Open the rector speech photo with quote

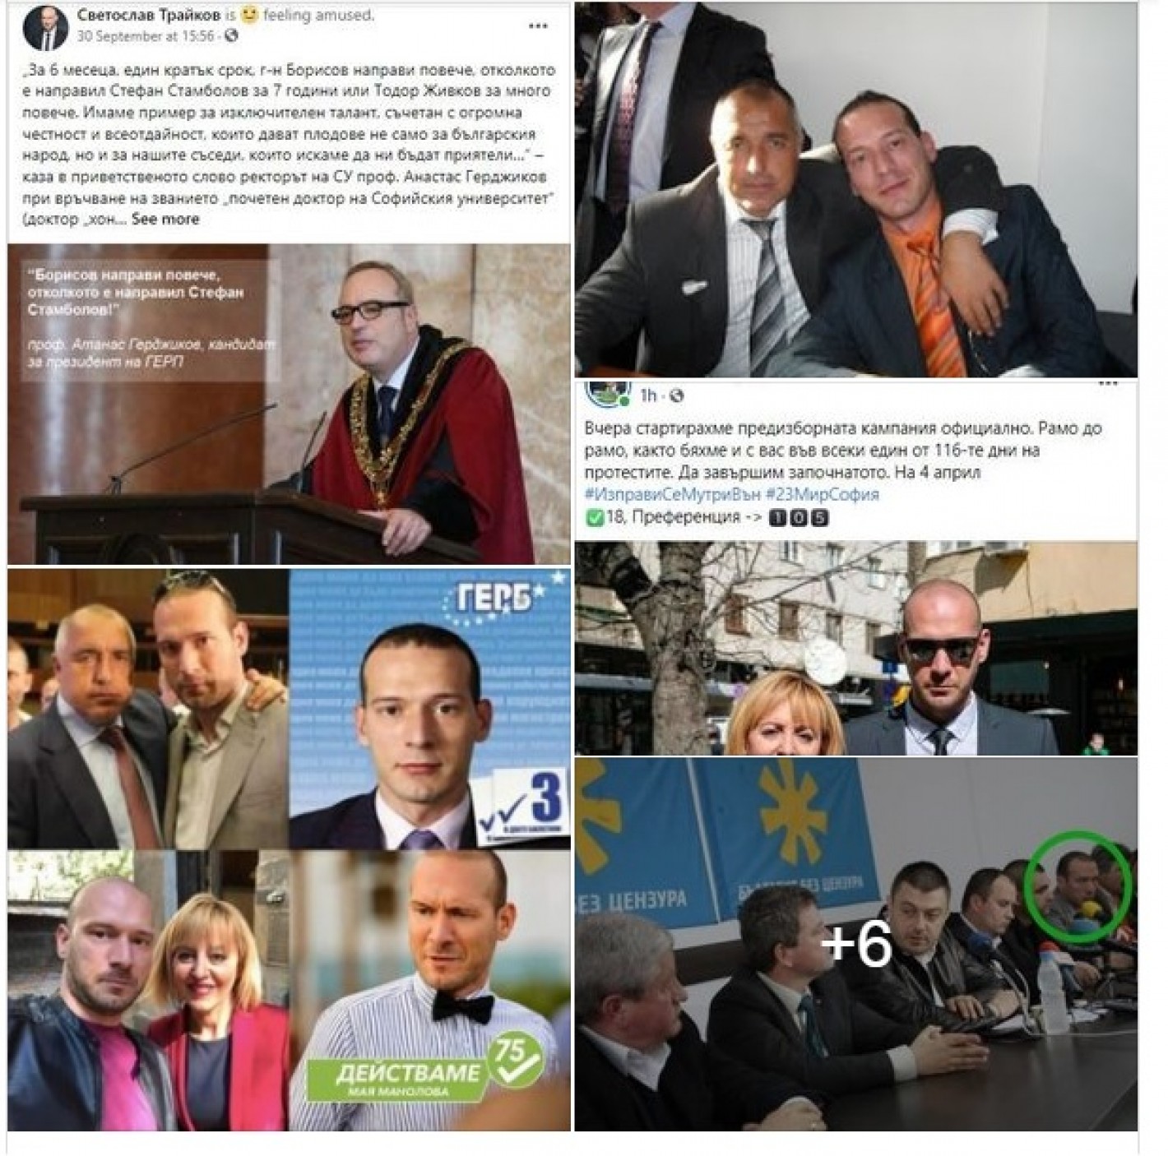point(289,404)
